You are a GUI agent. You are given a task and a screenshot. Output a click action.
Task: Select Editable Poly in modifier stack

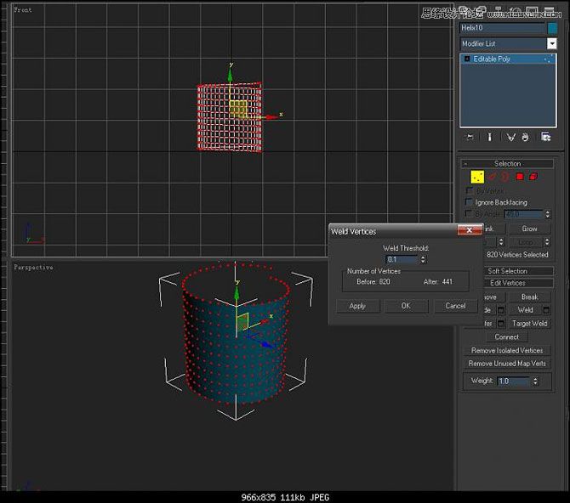[508, 59]
